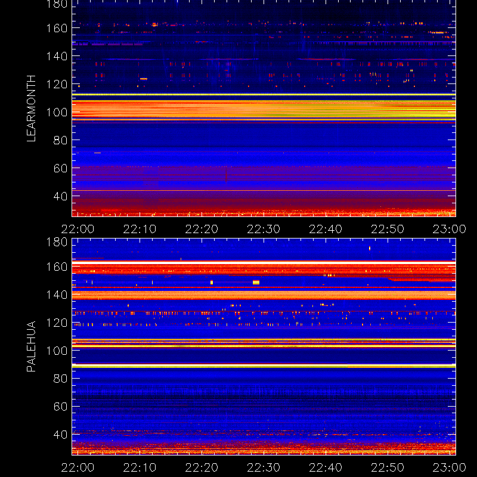This screenshot has width=477, height=477.
Task: Select the 60 frequency label on the Palehua axis
Action: (61, 407)
